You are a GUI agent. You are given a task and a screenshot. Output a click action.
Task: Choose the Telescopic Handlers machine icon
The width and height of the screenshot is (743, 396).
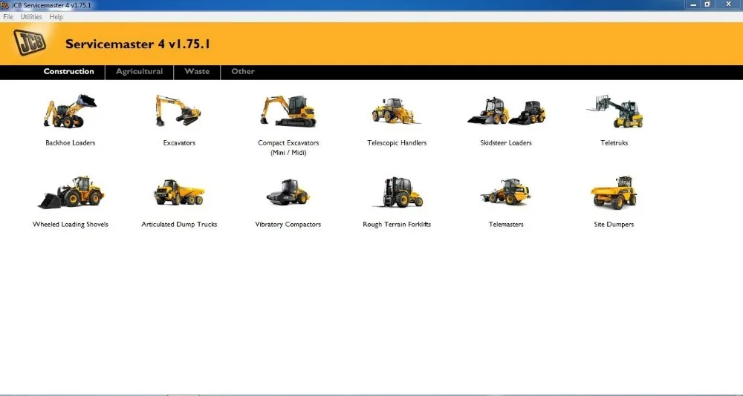pyautogui.click(x=396, y=110)
